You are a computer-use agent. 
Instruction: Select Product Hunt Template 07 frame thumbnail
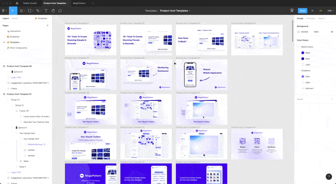tap(202, 75)
